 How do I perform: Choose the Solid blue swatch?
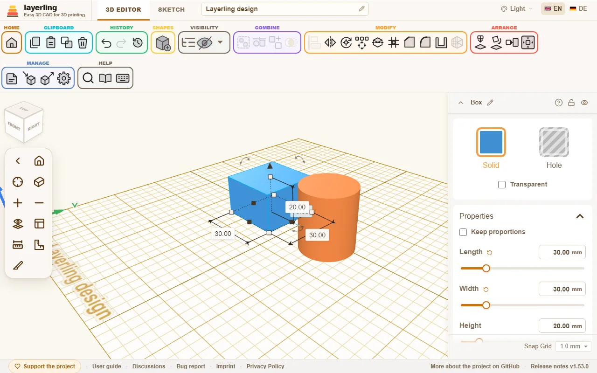491,142
